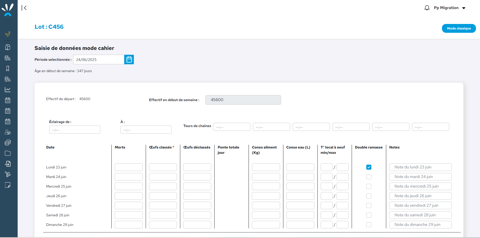480x238 pixels.
Task: Click the Mode classique button
Action: pyautogui.click(x=459, y=28)
